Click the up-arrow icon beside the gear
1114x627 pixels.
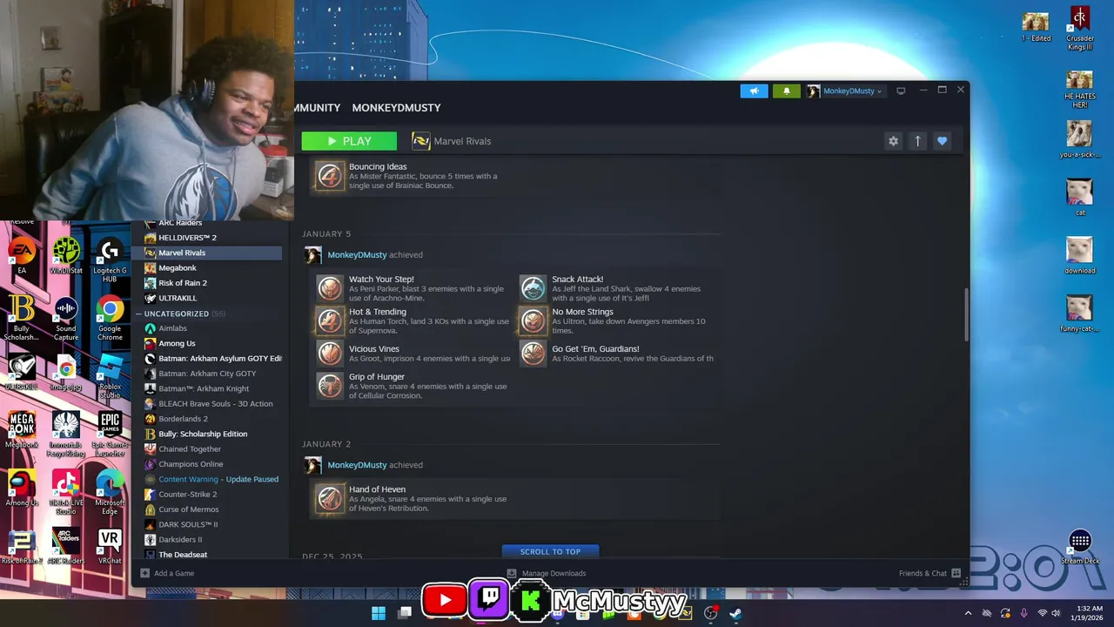click(917, 141)
